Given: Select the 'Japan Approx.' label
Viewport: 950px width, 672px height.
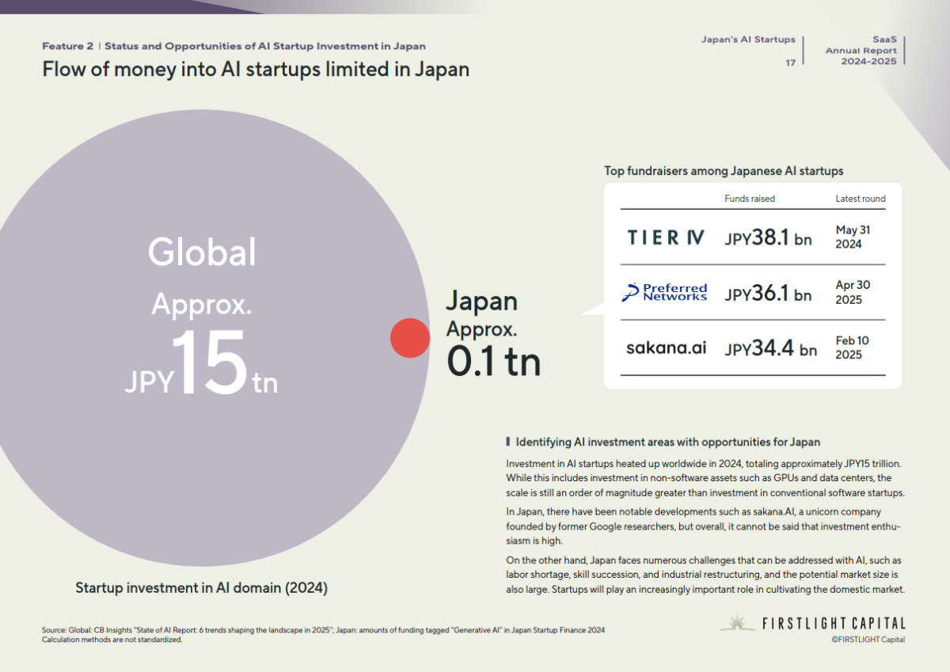Looking at the screenshot, I should (x=481, y=314).
